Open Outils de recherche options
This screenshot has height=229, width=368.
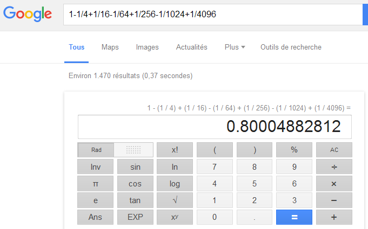point(291,47)
